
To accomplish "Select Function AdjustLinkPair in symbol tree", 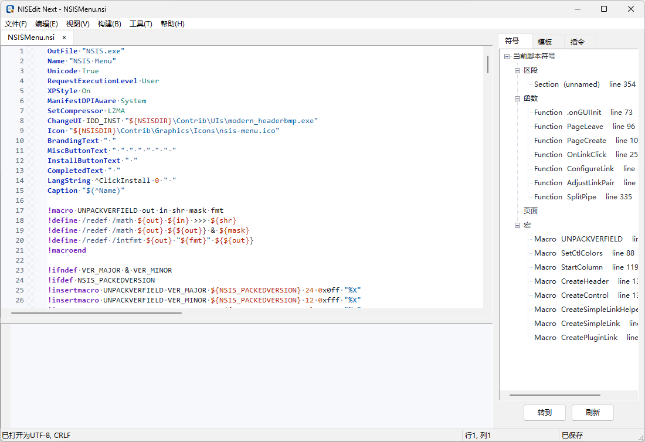I will coord(585,183).
